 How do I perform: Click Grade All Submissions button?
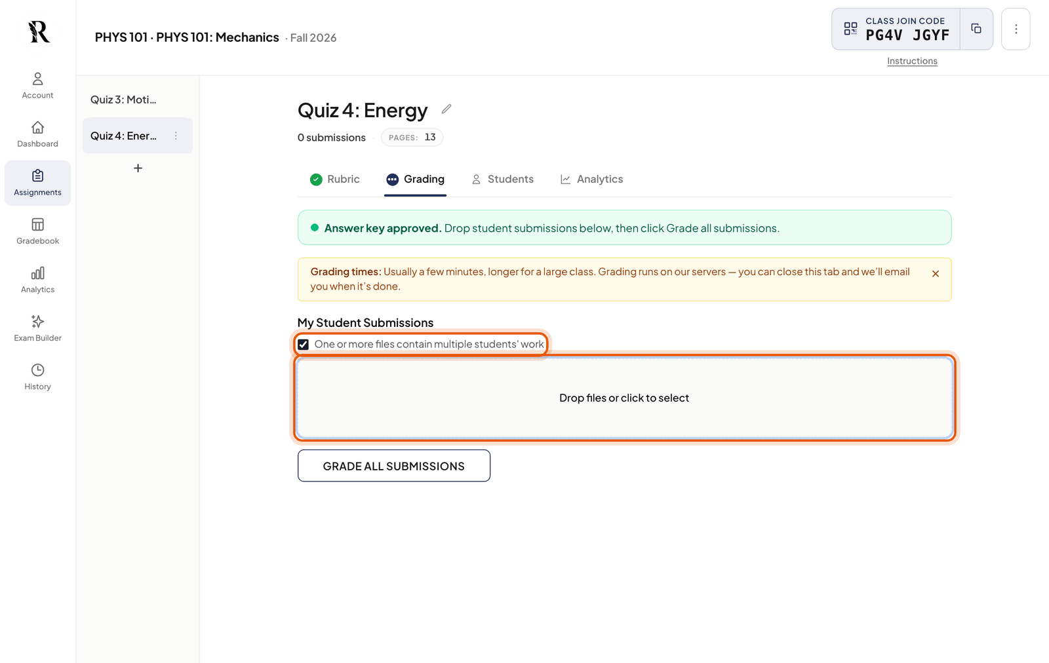394,466
